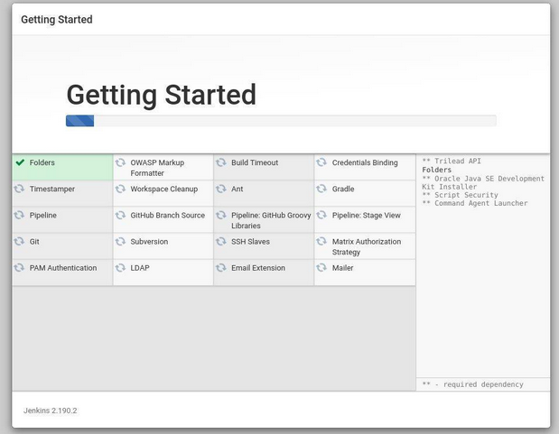Viewport: 559px width, 434px height.
Task: Select the Workspace Cleanup plugin label
Action: pyautogui.click(x=163, y=189)
